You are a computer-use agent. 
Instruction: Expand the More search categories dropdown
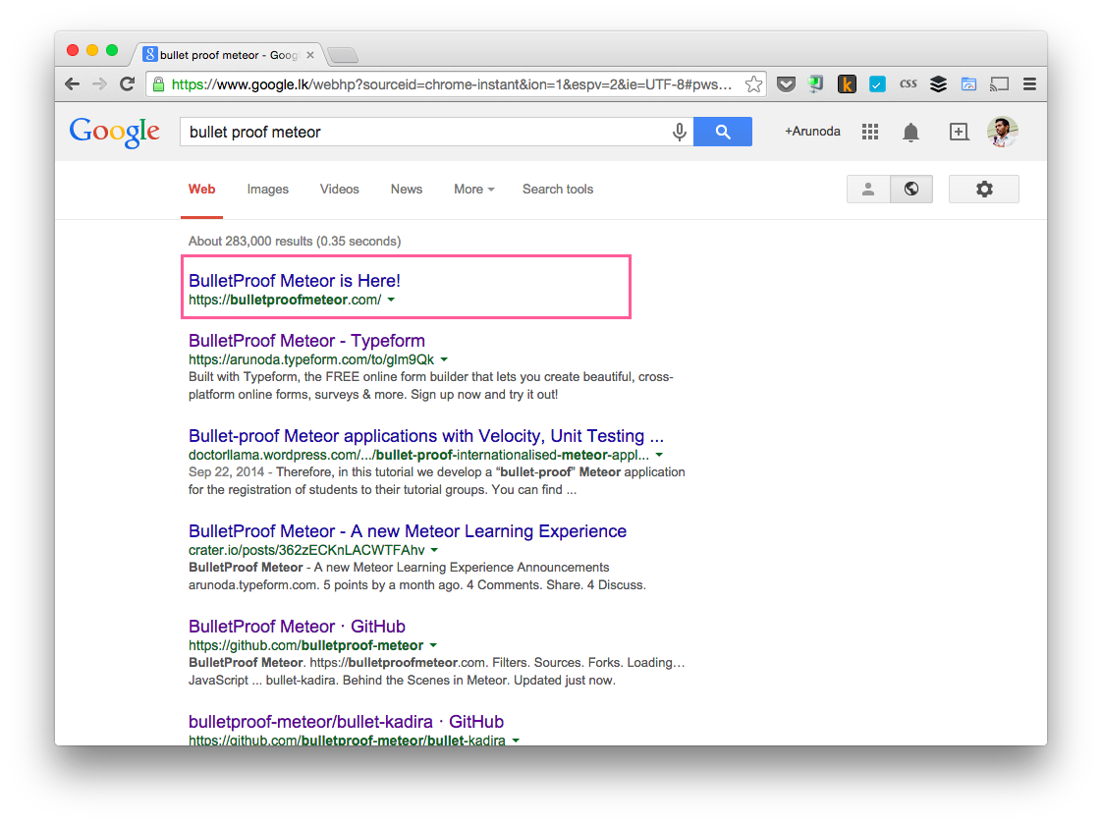point(473,189)
